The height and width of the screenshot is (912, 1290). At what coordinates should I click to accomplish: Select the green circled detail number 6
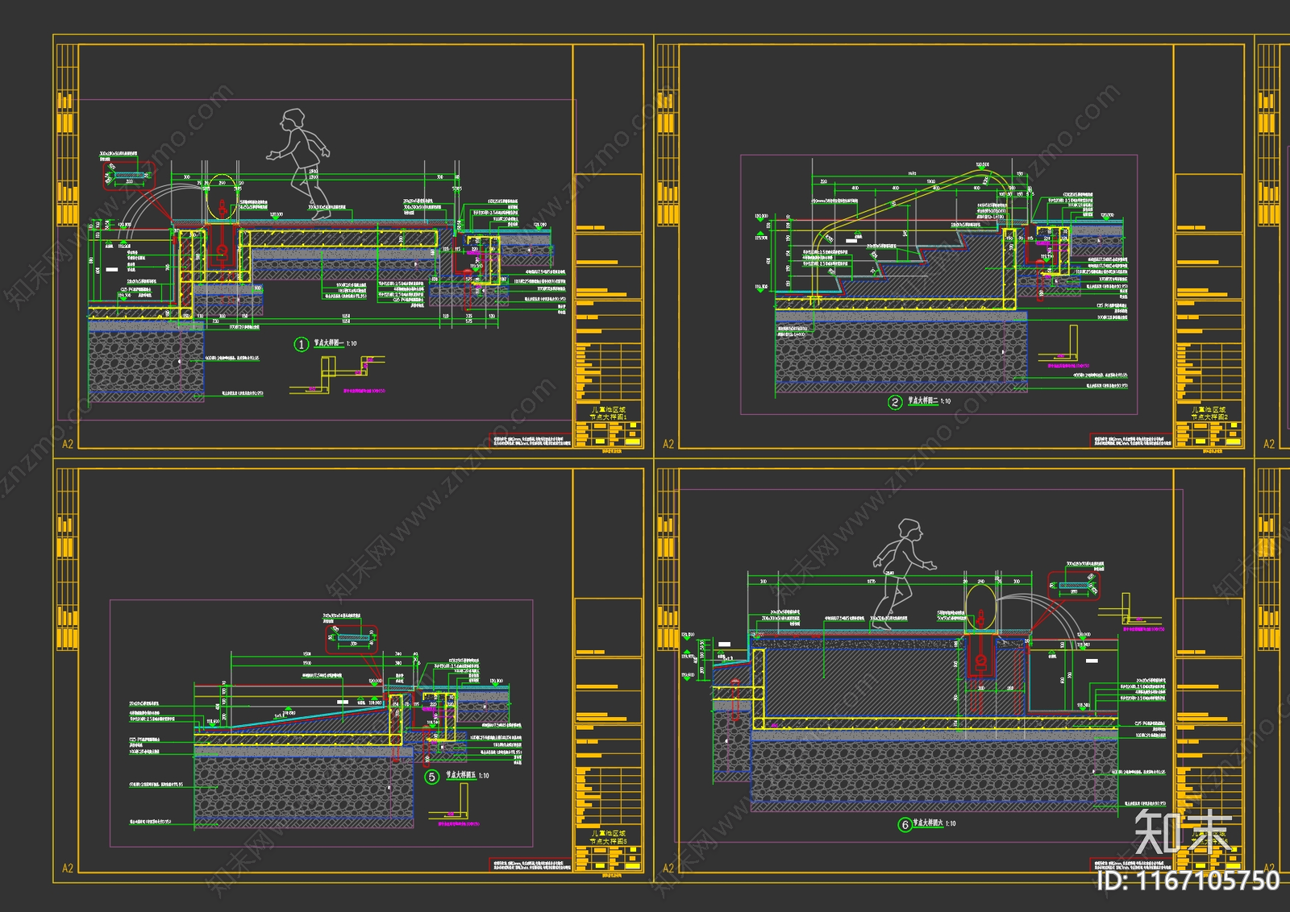[905, 824]
